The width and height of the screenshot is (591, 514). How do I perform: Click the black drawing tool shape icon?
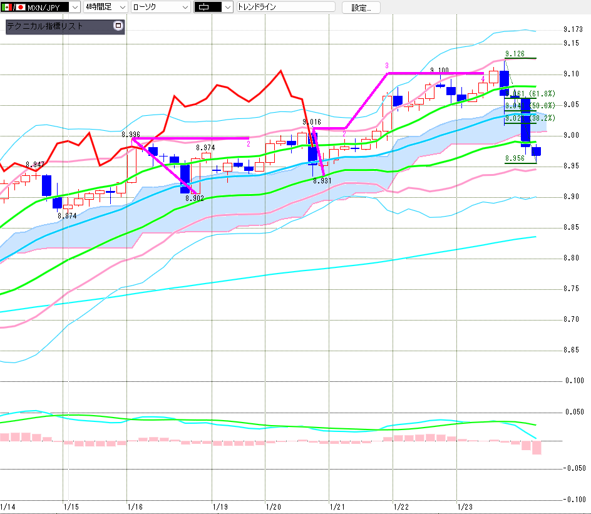click(207, 8)
